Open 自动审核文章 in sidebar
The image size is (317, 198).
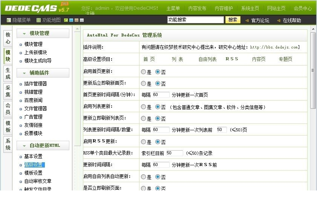tap(38, 181)
